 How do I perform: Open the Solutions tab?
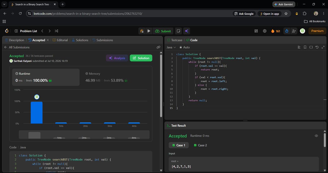point(80,40)
